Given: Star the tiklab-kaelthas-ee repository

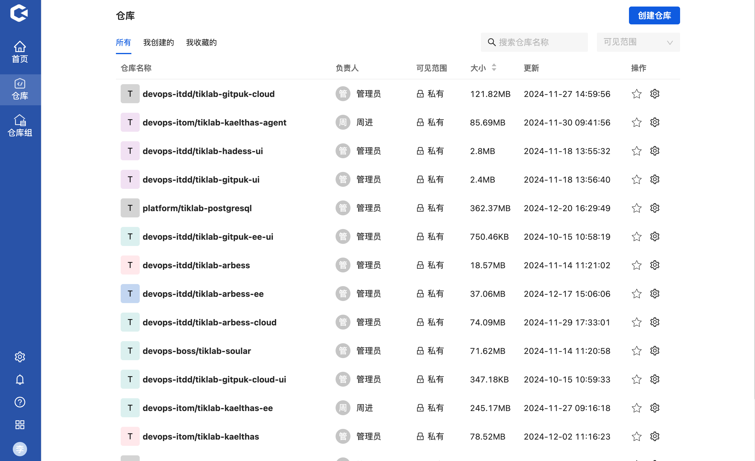Looking at the screenshot, I should tap(637, 408).
